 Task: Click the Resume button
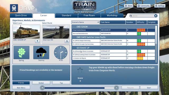pos(130,88)
